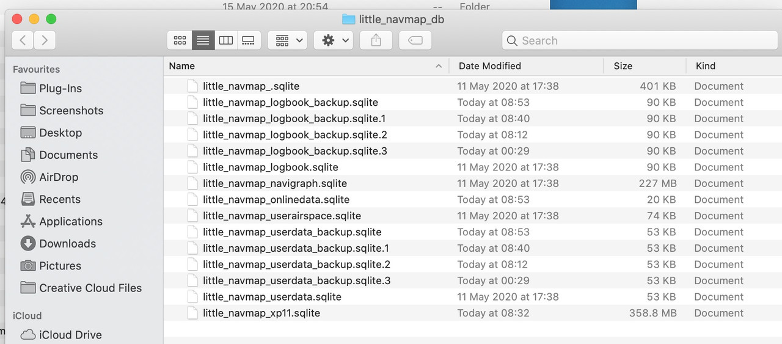Switch to list view

[203, 40]
